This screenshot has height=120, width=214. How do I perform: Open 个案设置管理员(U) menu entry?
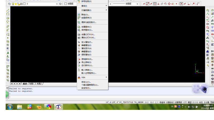(x=93, y=85)
